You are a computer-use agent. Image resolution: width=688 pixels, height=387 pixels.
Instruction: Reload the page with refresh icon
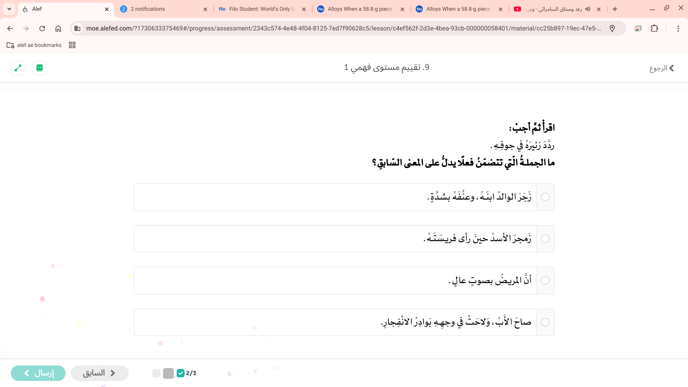(42, 28)
